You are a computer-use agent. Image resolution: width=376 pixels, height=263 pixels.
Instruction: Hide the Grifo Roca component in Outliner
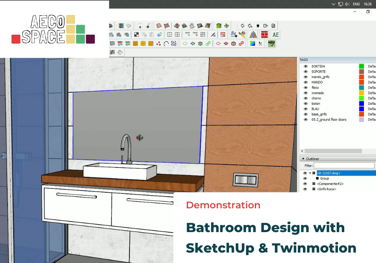(x=305, y=189)
